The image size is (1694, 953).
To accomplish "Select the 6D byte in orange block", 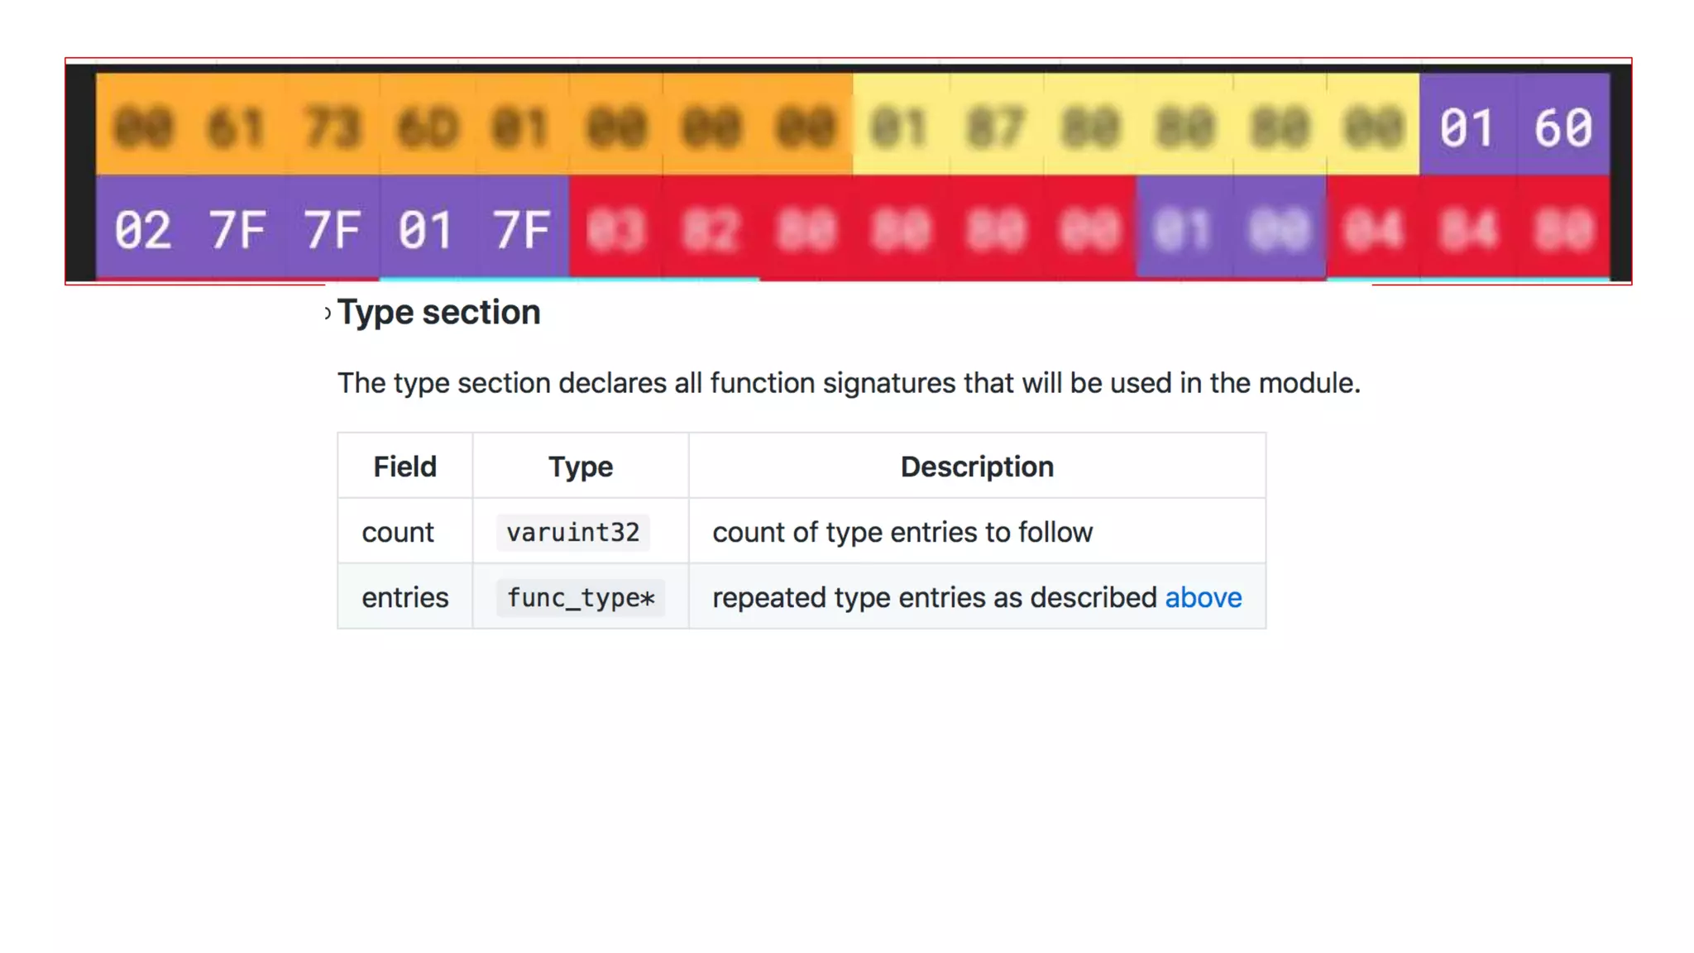I will coord(426,128).
